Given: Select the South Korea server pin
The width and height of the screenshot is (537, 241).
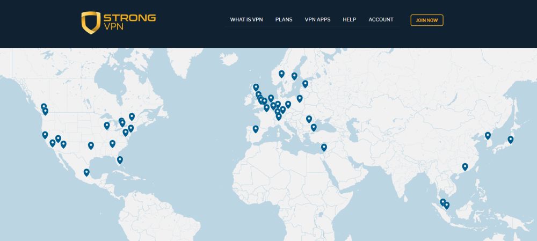Looking at the screenshot, I should point(488,136).
